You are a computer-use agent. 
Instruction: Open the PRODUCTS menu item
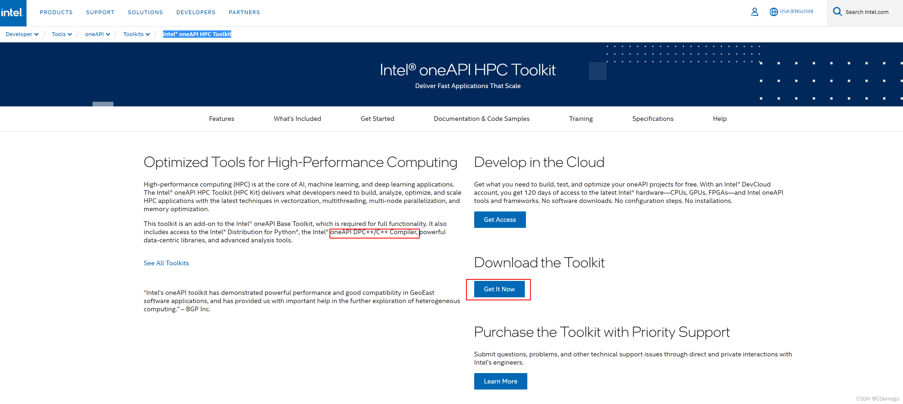[56, 11]
